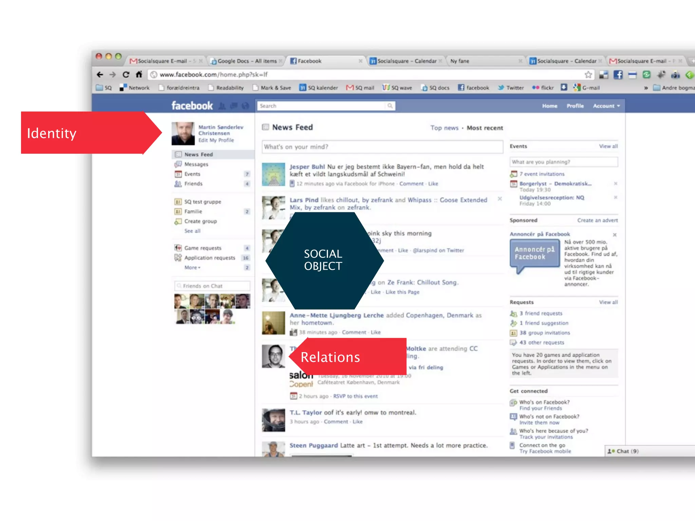Screen dimensions: 695x521
Task: Open the SQ docs bookmark
Action: point(435,88)
